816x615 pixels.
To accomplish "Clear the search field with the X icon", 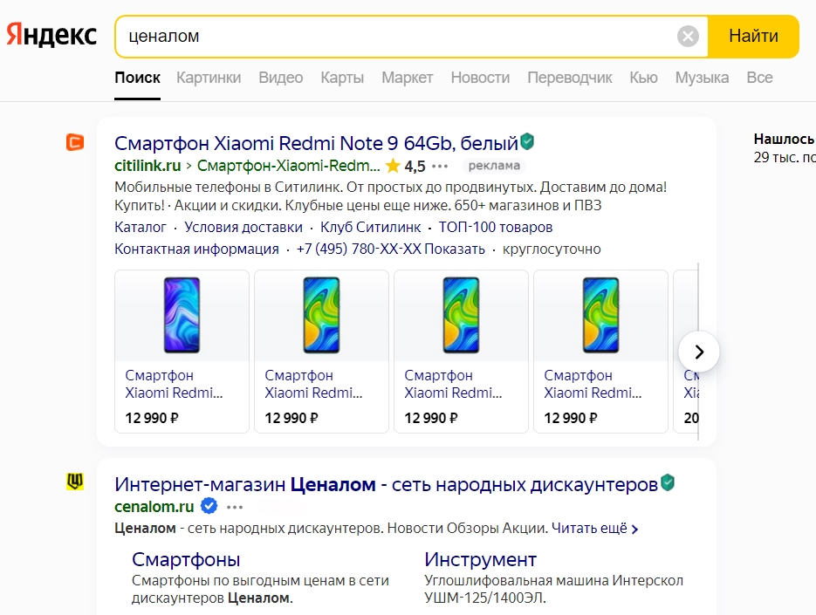I will point(688,35).
